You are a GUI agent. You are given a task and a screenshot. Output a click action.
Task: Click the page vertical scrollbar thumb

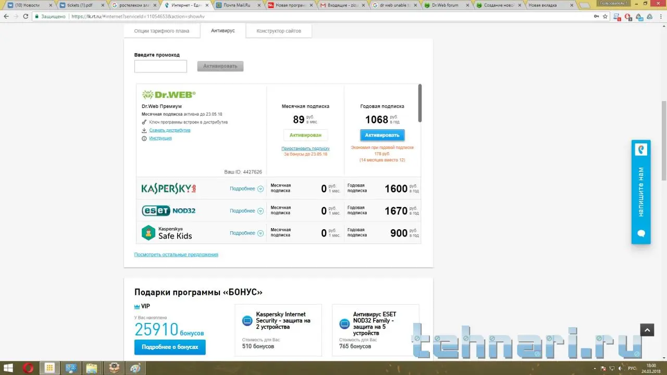663,141
